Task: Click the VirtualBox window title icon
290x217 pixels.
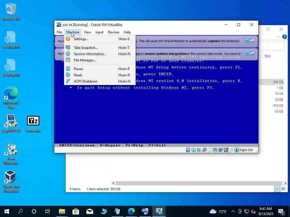Action: (59, 25)
